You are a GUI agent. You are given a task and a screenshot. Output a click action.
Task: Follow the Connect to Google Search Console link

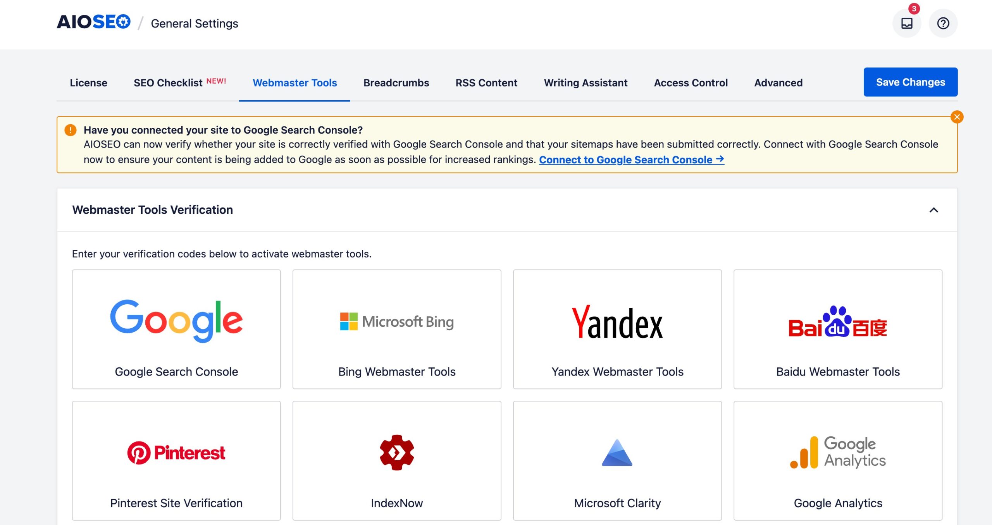pos(632,160)
